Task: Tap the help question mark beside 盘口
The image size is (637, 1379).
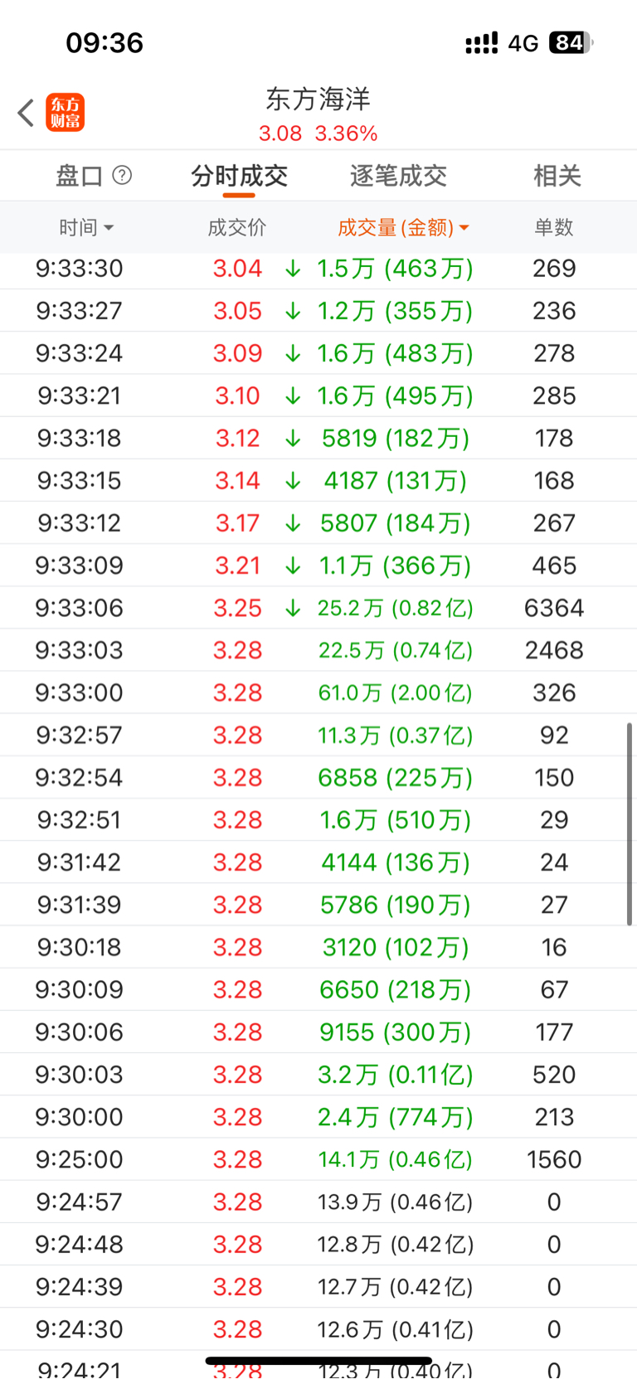Action: pyautogui.click(x=122, y=175)
